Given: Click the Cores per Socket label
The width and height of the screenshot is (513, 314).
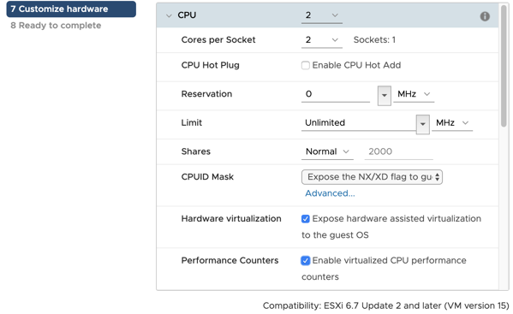Looking at the screenshot, I should (218, 40).
